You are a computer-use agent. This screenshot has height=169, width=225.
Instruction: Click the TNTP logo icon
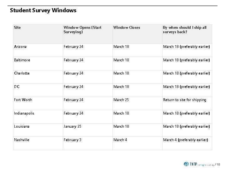point(187,164)
